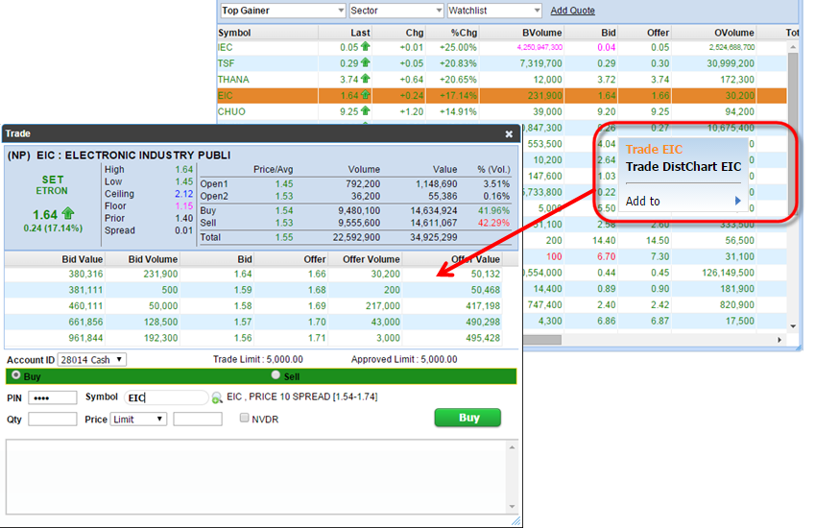Open the Add to submenu arrow
Image resolution: width=815 pixels, height=528 pixels.
point(738,202)
